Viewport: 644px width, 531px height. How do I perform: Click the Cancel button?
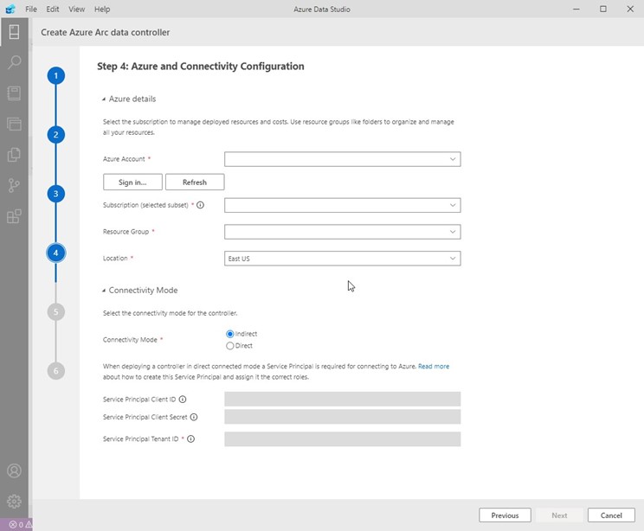[x=611, y=515]
